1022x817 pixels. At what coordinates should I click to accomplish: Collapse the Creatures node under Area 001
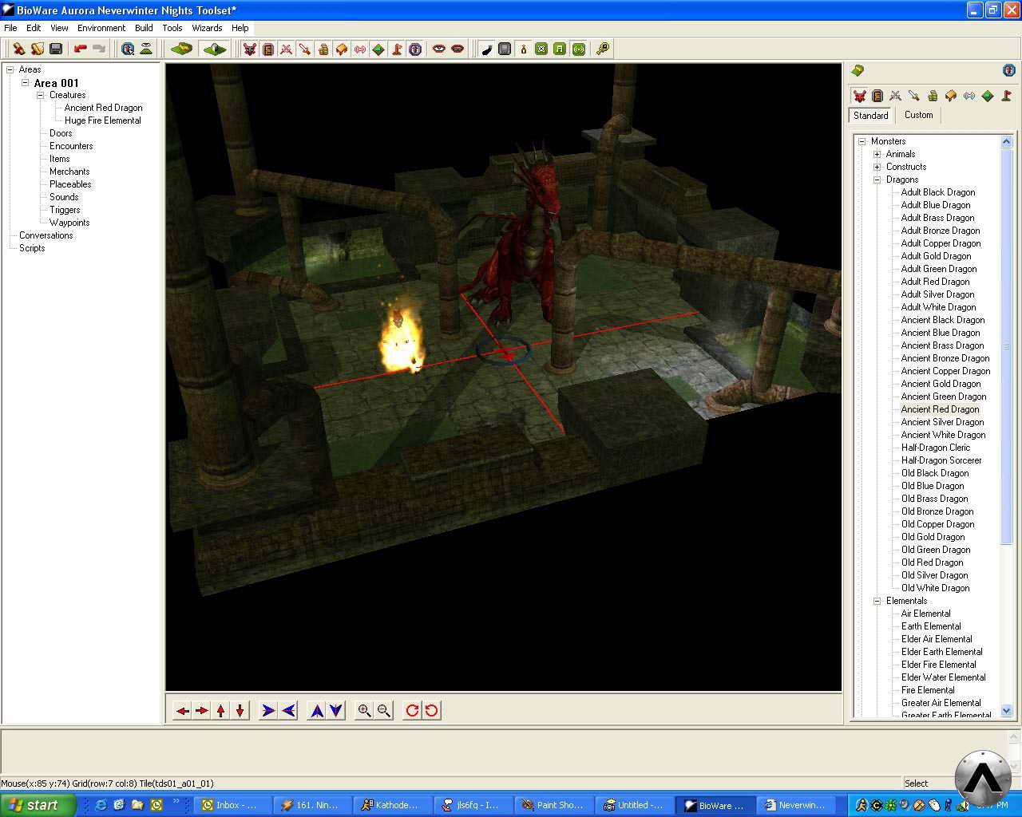click(40, 95)
